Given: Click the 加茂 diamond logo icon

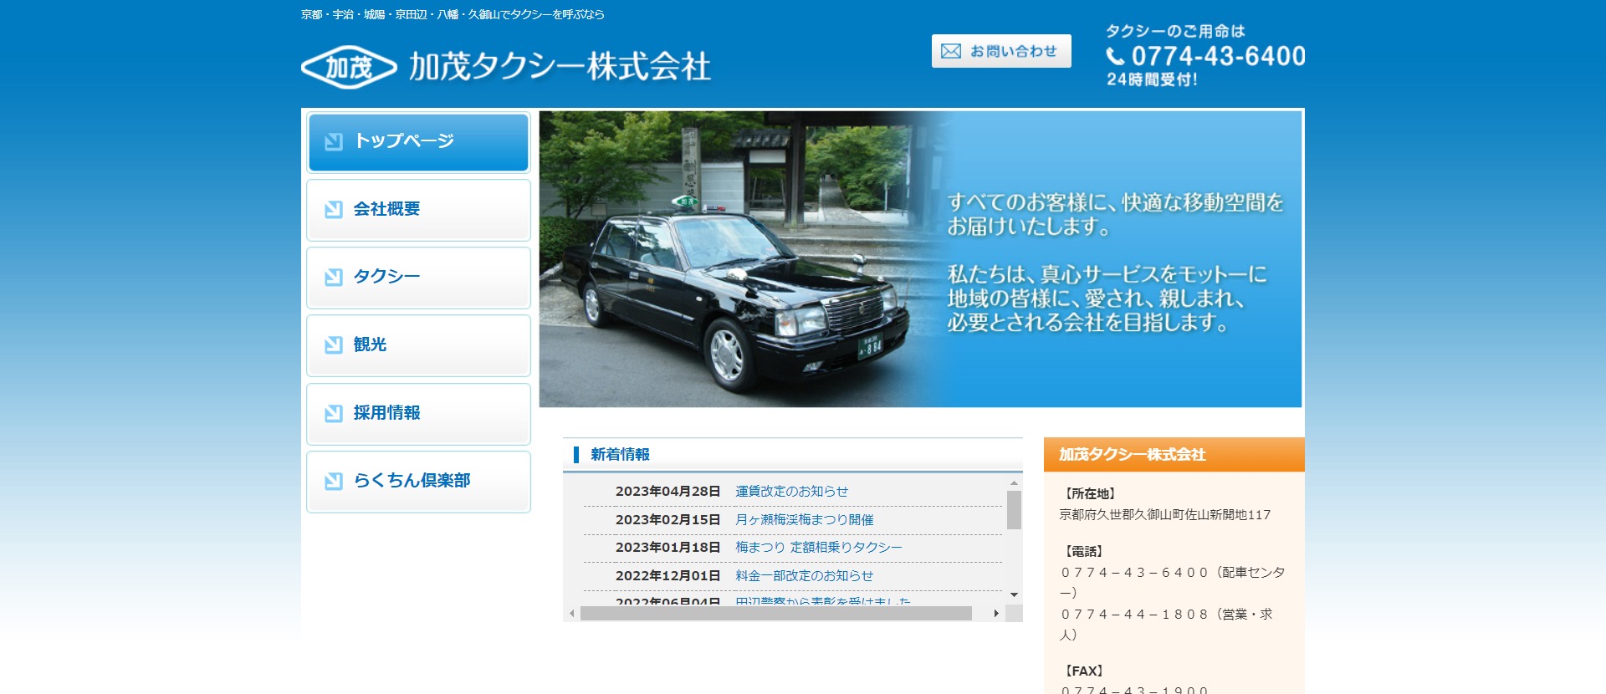Looking at the screenshot, I should click(349, 67).
